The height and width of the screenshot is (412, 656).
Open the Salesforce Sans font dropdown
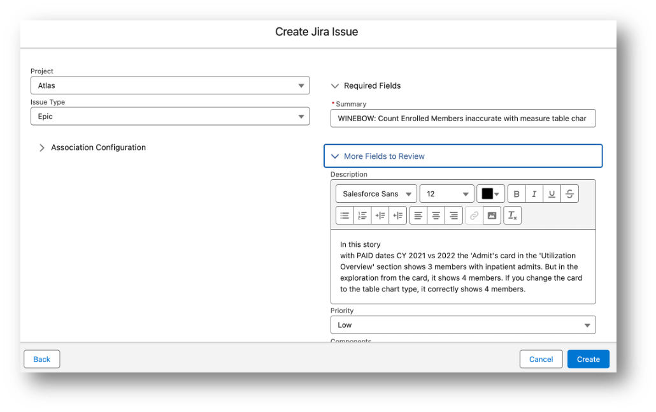pyautogui.click(x=376, y=194)
